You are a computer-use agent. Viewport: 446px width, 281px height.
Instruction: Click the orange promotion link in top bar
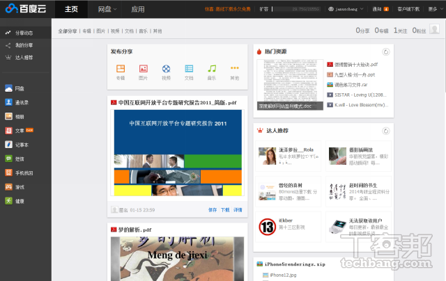(x=228, y=9)
